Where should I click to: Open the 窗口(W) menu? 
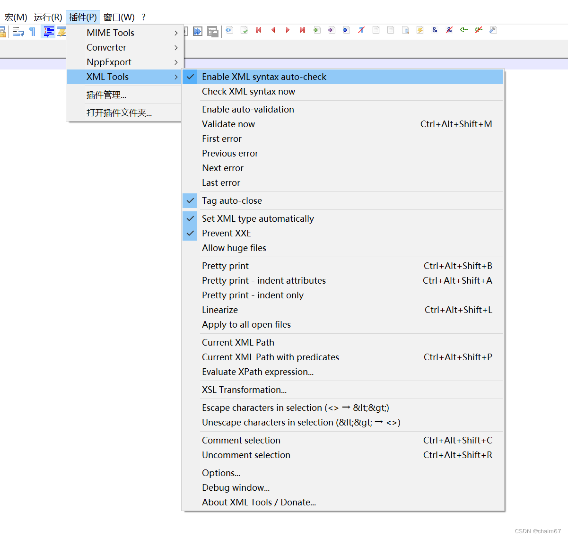click(x=119, y=17)
